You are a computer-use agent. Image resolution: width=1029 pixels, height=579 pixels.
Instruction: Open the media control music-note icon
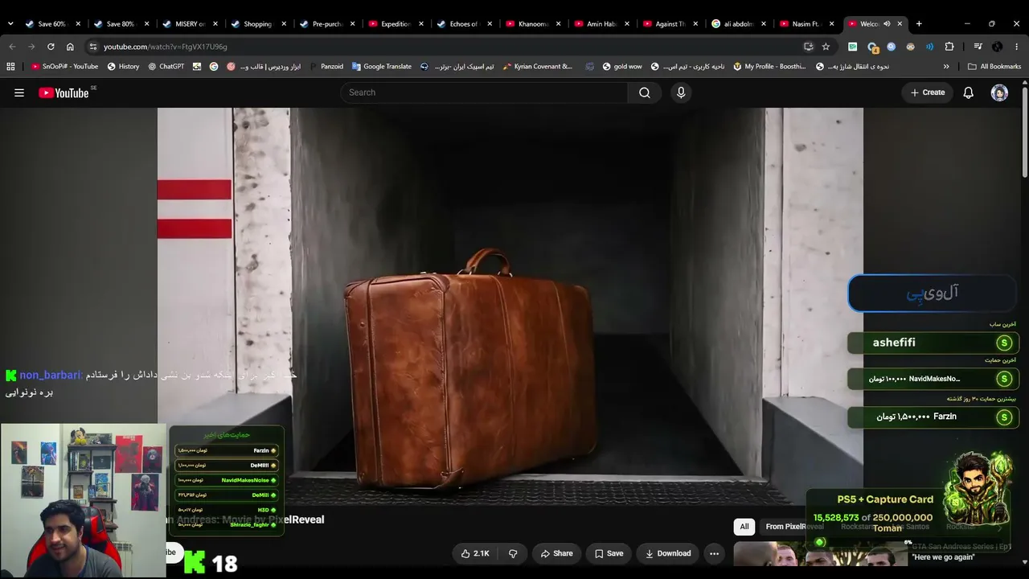(x=978, y=47)
